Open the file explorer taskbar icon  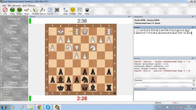(x=31, y=107)
